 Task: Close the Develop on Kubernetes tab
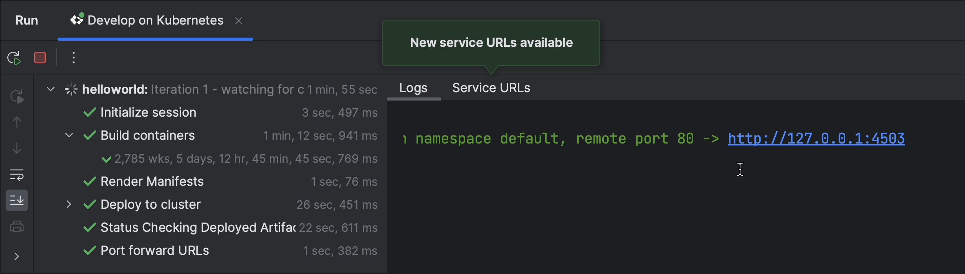[239, 21]
